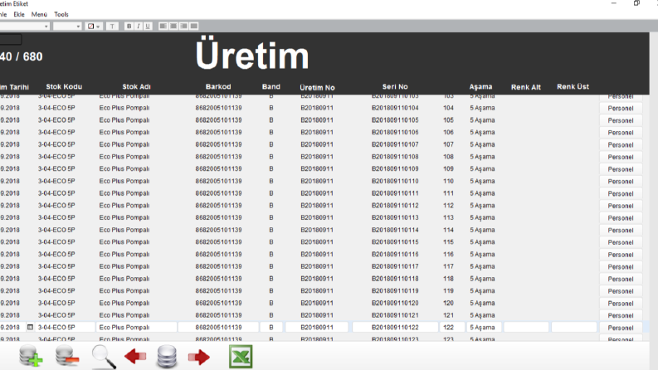The image size is (658, 370).
Task: Select serial number B201809110121 cell
Action: pyautogui.click(x=395, y=315)
